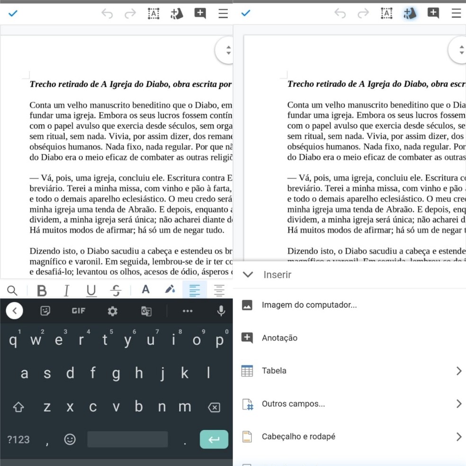Viewport: 466px width, 466px height.
Task: Click fields icon beside Outros campos
Action: [248, 404]
